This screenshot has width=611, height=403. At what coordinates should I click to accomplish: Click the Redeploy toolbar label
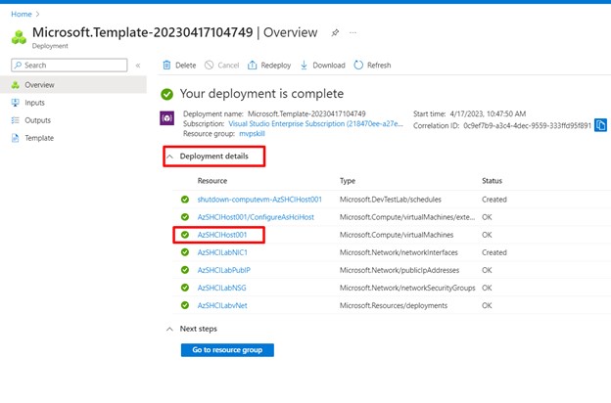(x=276, y=66)
